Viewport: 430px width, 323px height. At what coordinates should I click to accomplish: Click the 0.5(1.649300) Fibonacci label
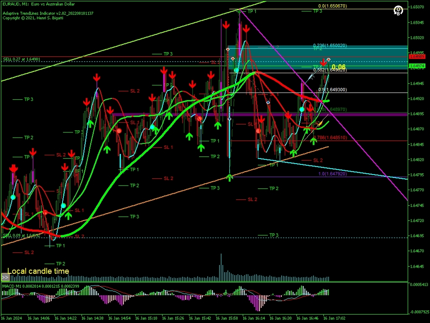tap(333, 90)
